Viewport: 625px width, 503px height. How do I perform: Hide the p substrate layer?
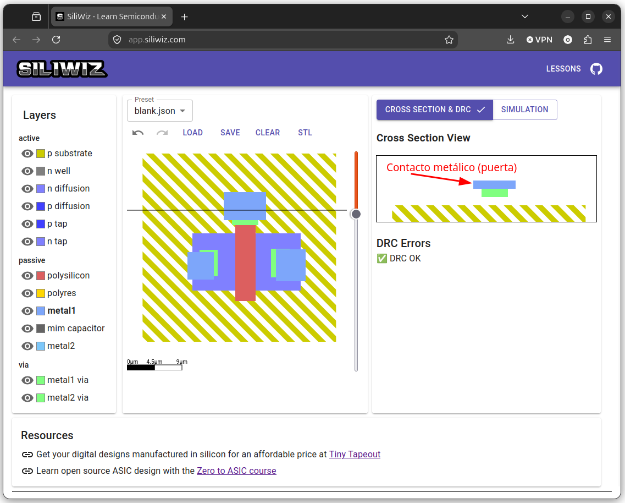[27, 154]
